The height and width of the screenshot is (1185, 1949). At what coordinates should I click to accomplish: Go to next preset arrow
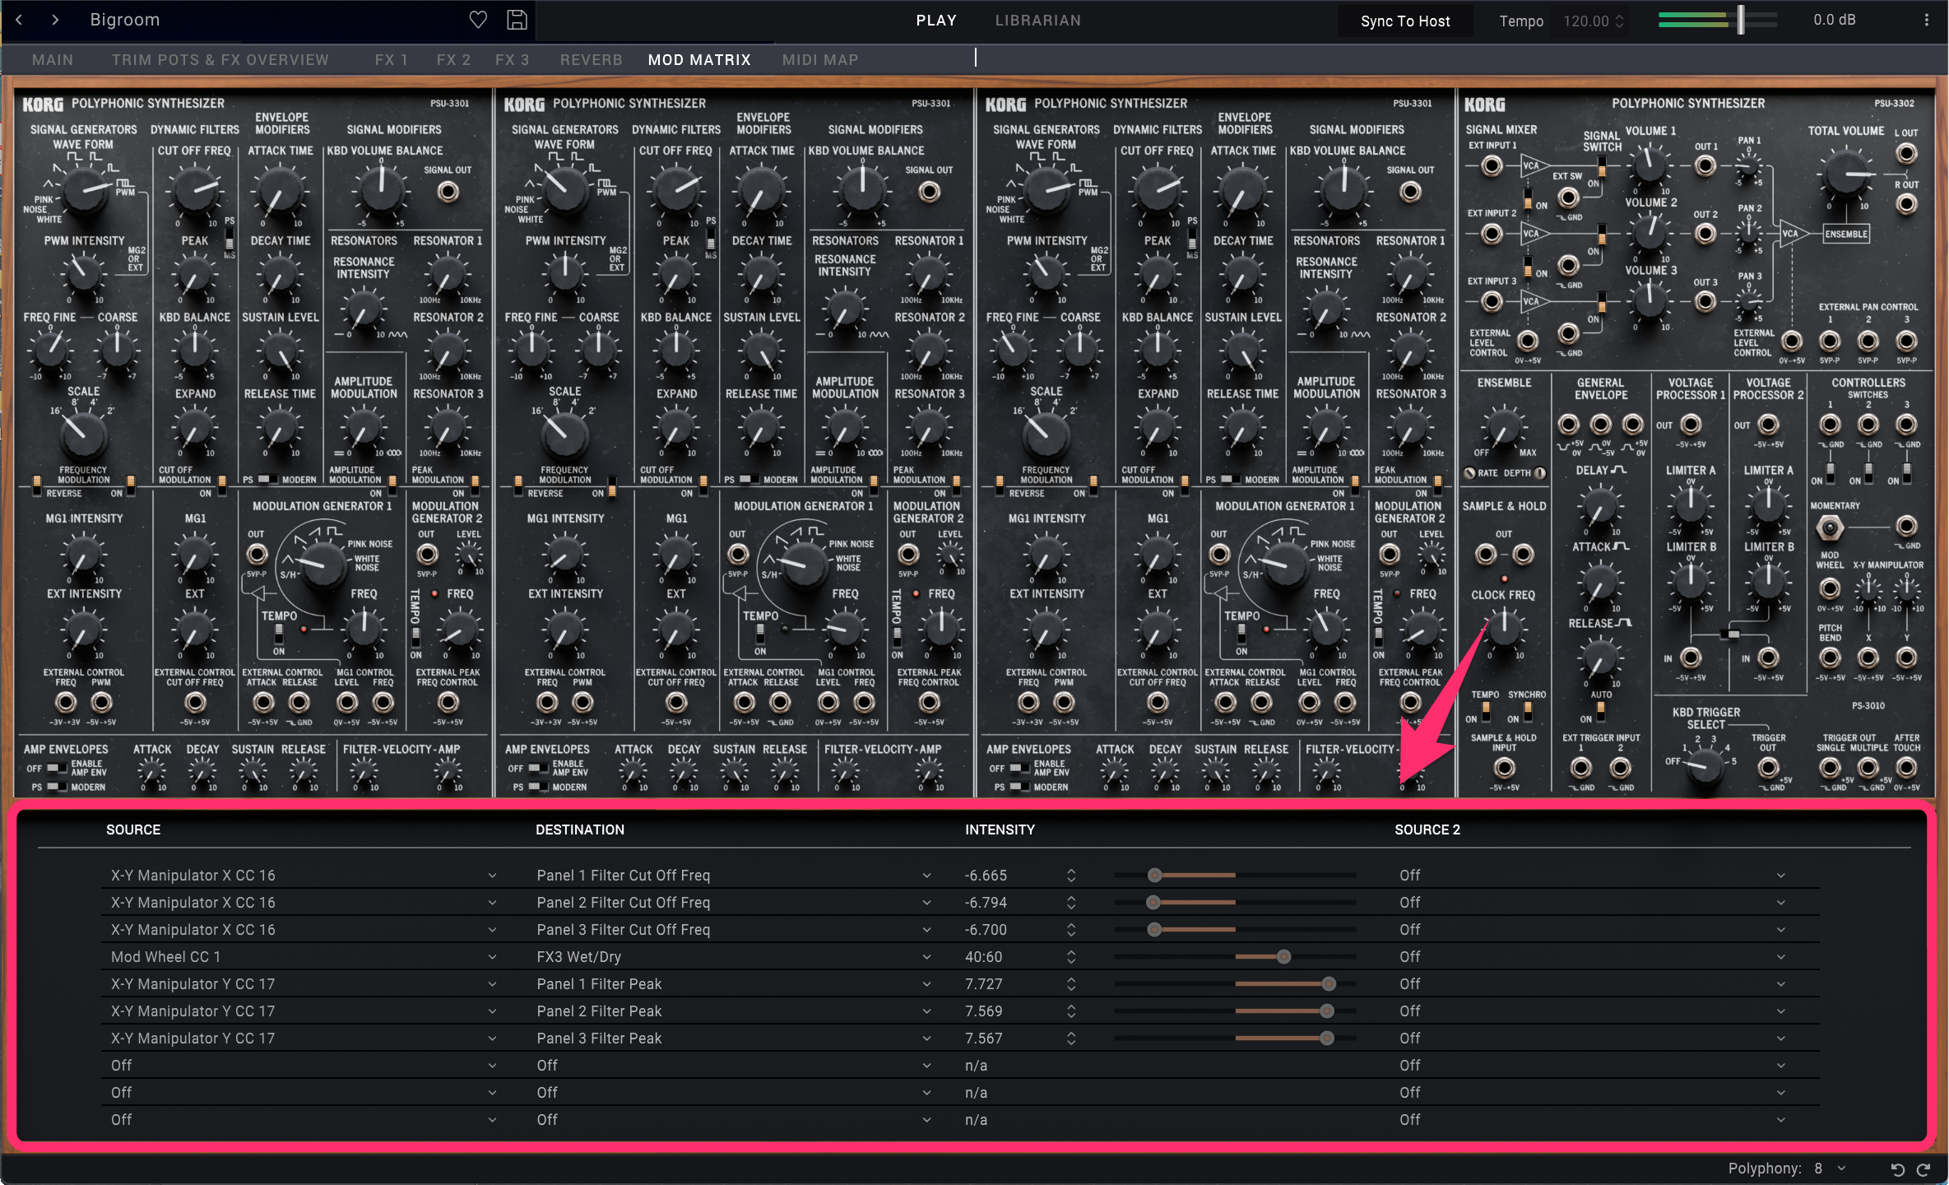[x=55, y=20]
